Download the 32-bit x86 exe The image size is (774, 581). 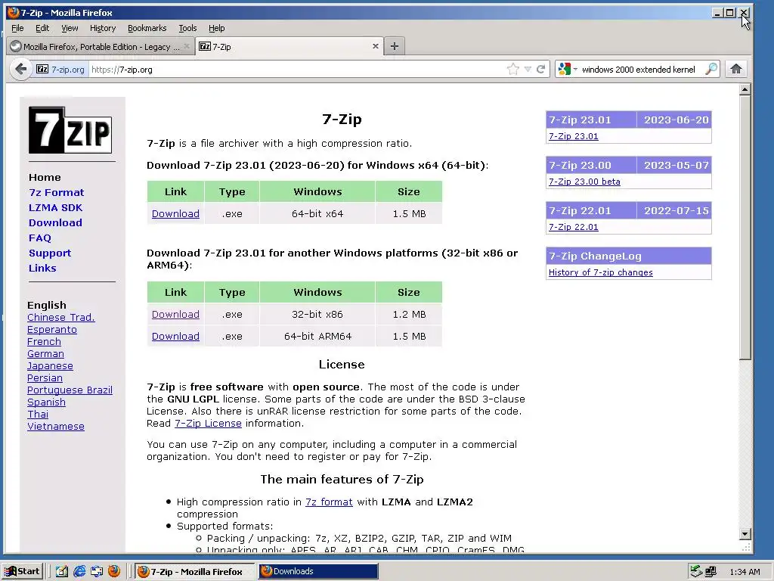click(x=175, y=314)
